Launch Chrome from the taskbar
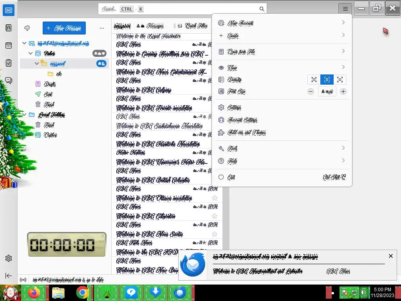Screen dimensions: 401x301 82,292
